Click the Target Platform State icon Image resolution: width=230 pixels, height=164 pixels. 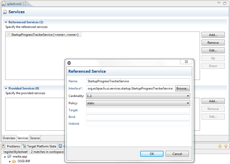point(24,146)
